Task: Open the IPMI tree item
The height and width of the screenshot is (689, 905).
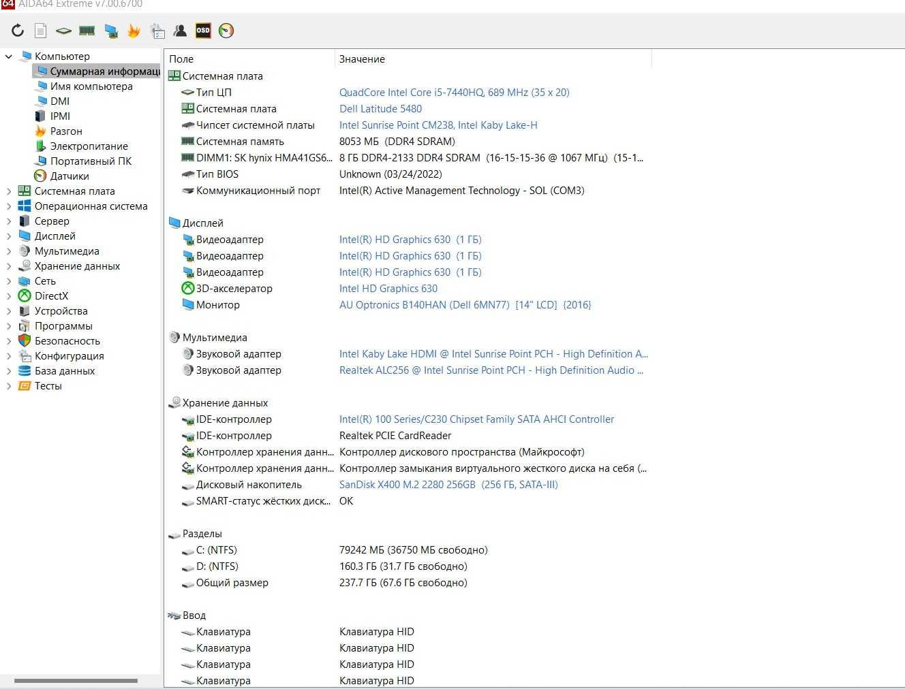Action: pyautogui.click(x=60, y=116)
